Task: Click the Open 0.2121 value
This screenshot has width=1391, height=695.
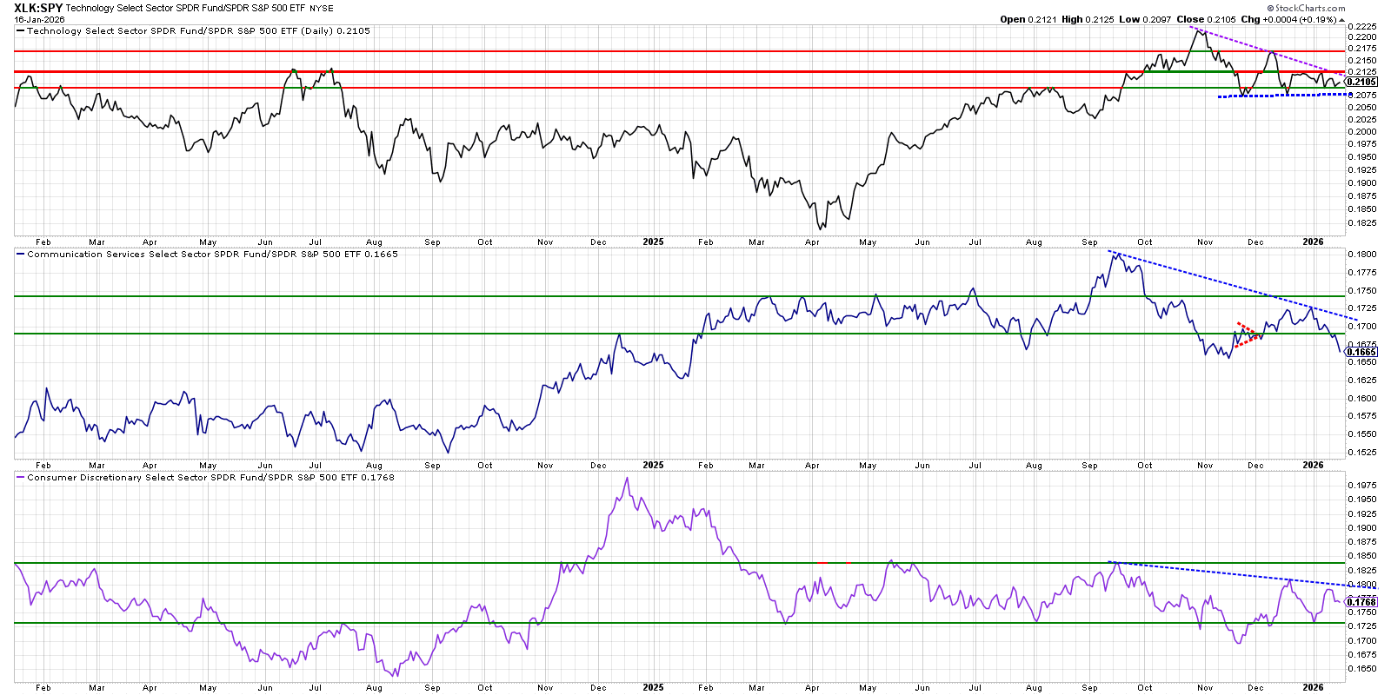Action: click(1028, 19)
